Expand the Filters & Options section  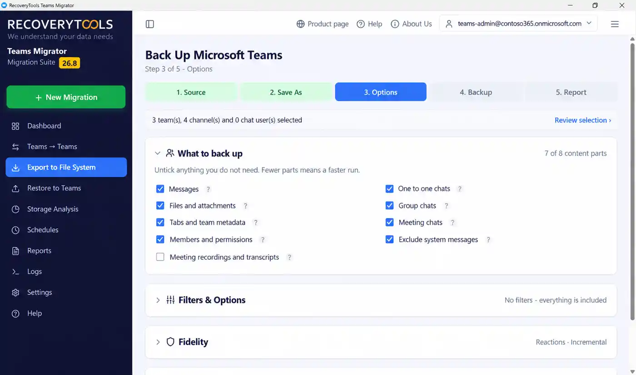(x=158, y=300)
